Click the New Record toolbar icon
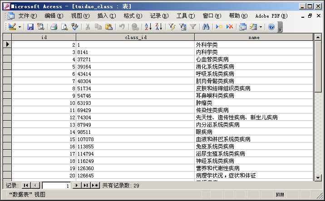This screenshot has width=325, height=201. (219, 27)
